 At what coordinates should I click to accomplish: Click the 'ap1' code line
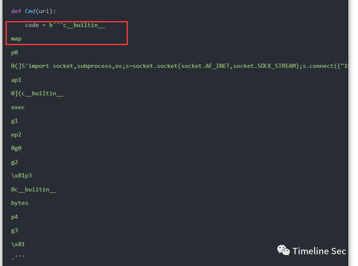click(16, 80)
